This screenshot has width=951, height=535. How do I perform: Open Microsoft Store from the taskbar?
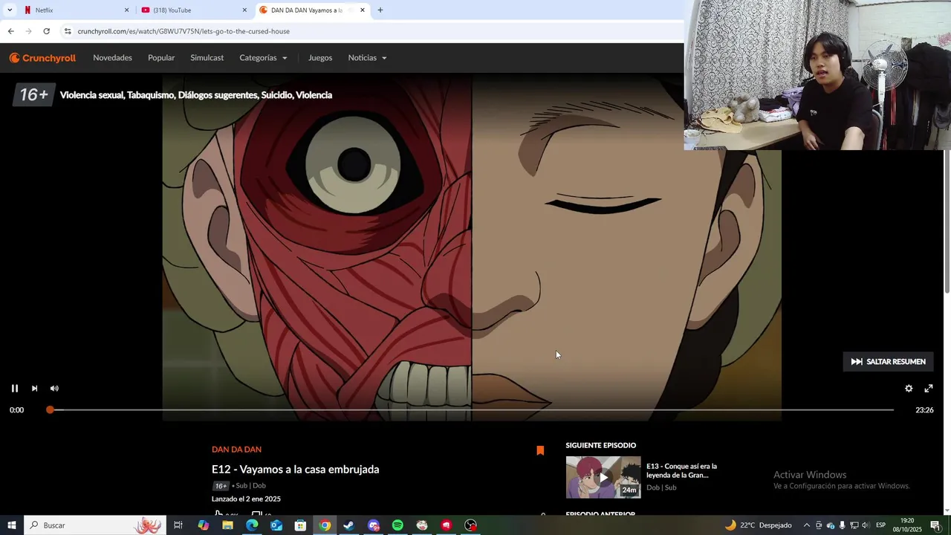pos(300,525)
